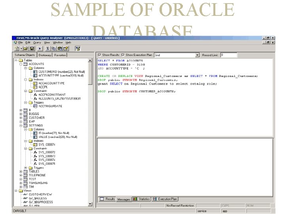Select the CUSTOMERID column in the tree
285x214 pixels.
coord(62,72)
